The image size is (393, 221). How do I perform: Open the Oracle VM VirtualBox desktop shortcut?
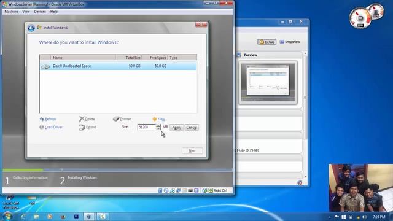pos(11,202)
